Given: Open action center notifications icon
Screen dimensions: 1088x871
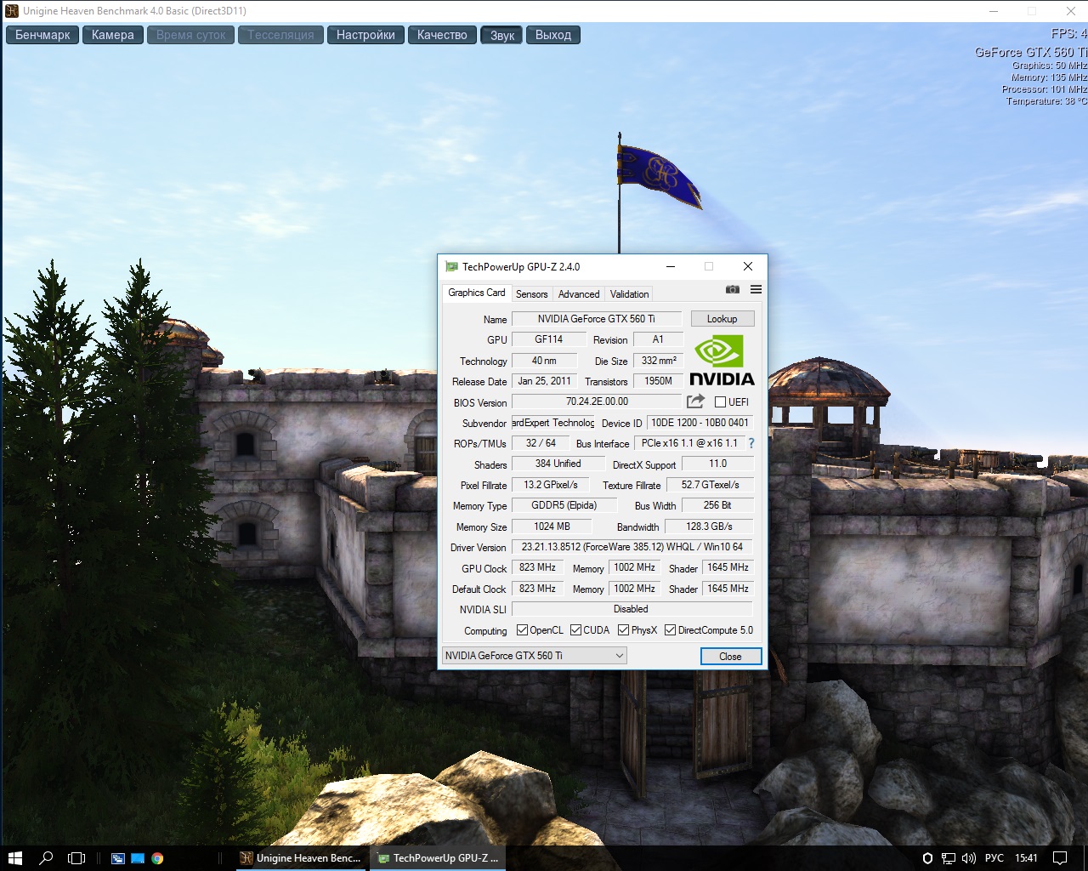Looking at the screenshot, I should 1060,858.
